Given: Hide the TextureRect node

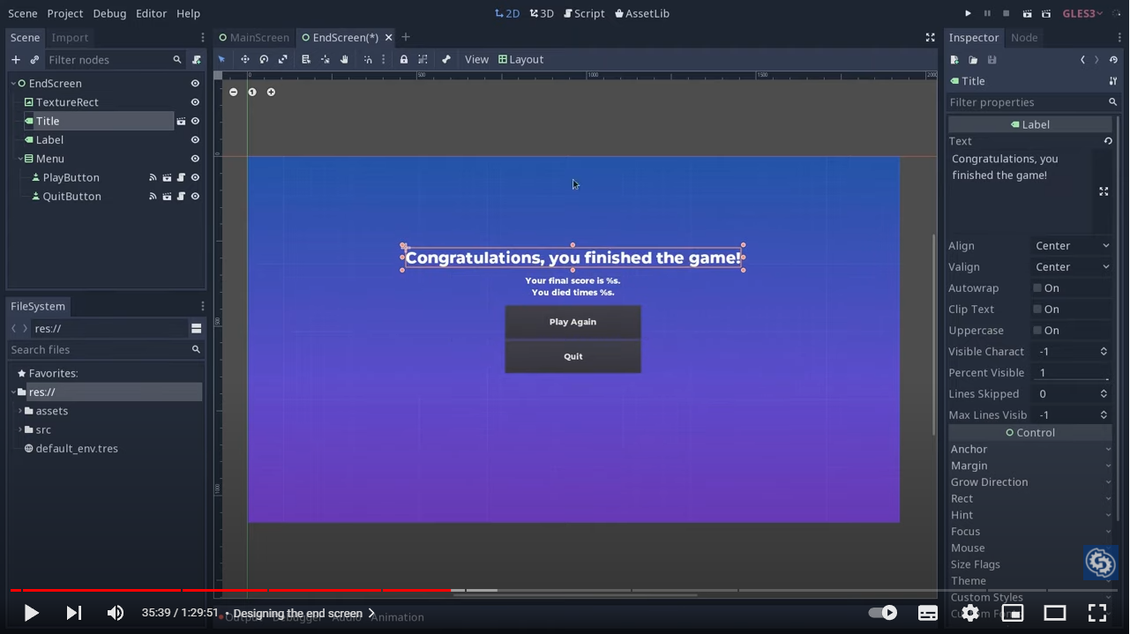Looking at the screenshot, I should tap(195, 102).
